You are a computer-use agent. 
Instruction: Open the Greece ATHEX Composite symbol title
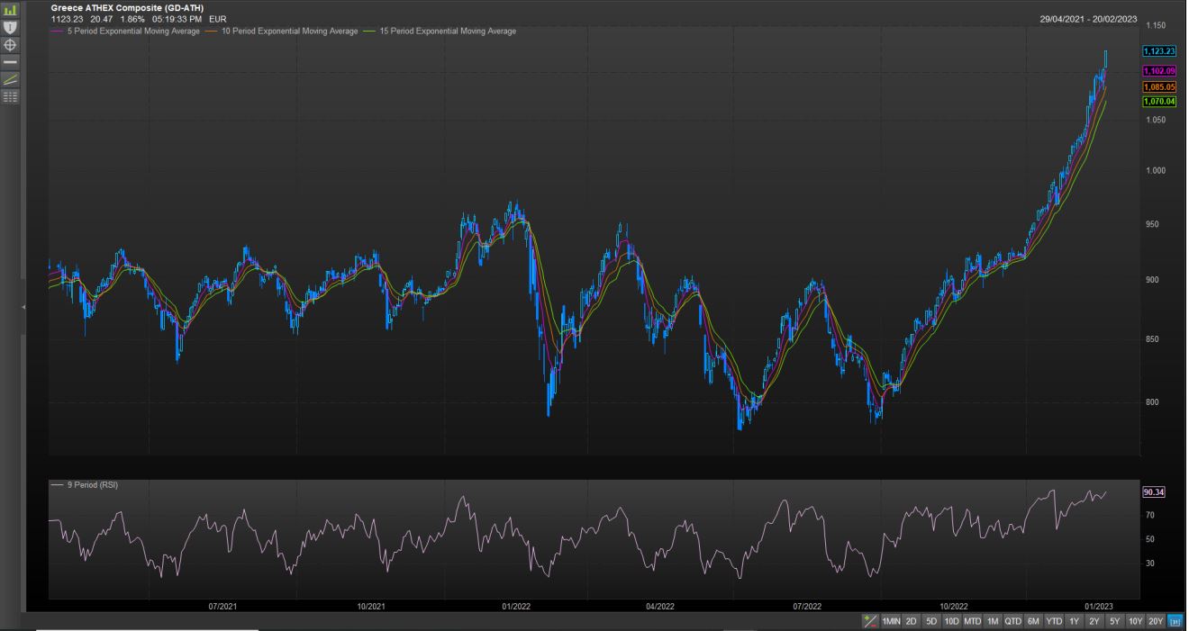pos(127,8)
